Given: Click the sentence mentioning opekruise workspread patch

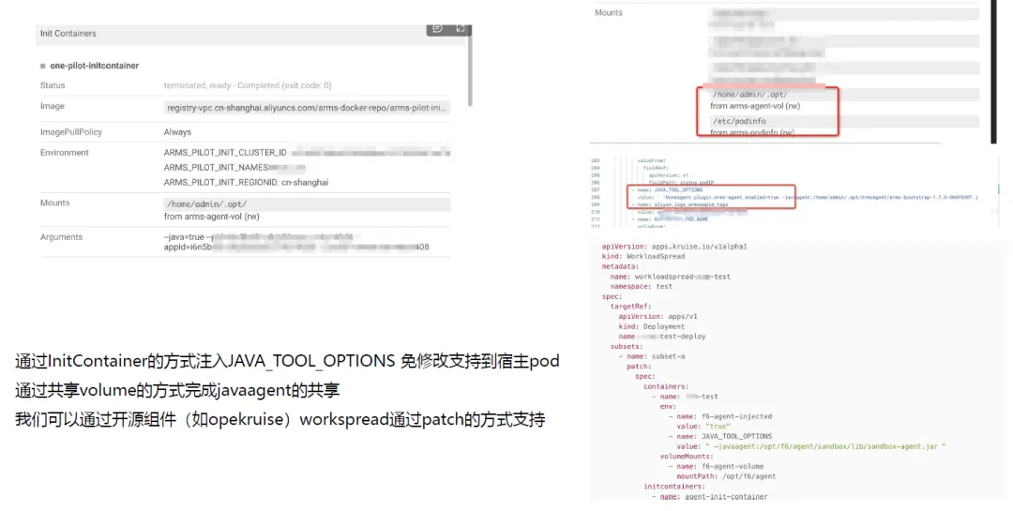Looking at the screenshot, I should [280, 420].
